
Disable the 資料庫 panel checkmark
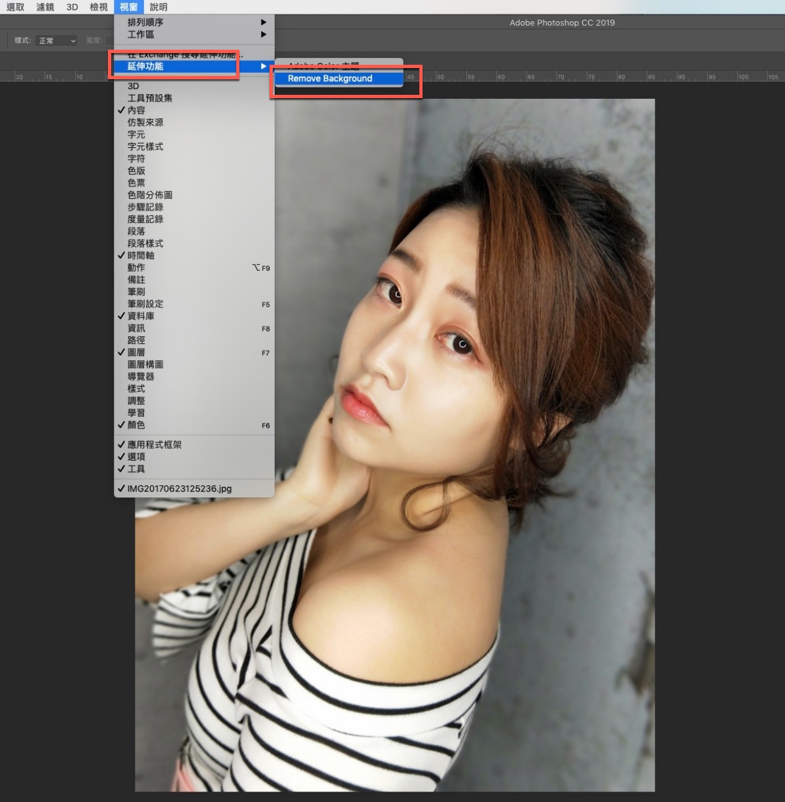point(141,316)
